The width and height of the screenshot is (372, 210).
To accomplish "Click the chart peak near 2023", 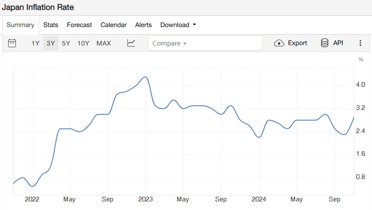I will (x=146, y=77).
